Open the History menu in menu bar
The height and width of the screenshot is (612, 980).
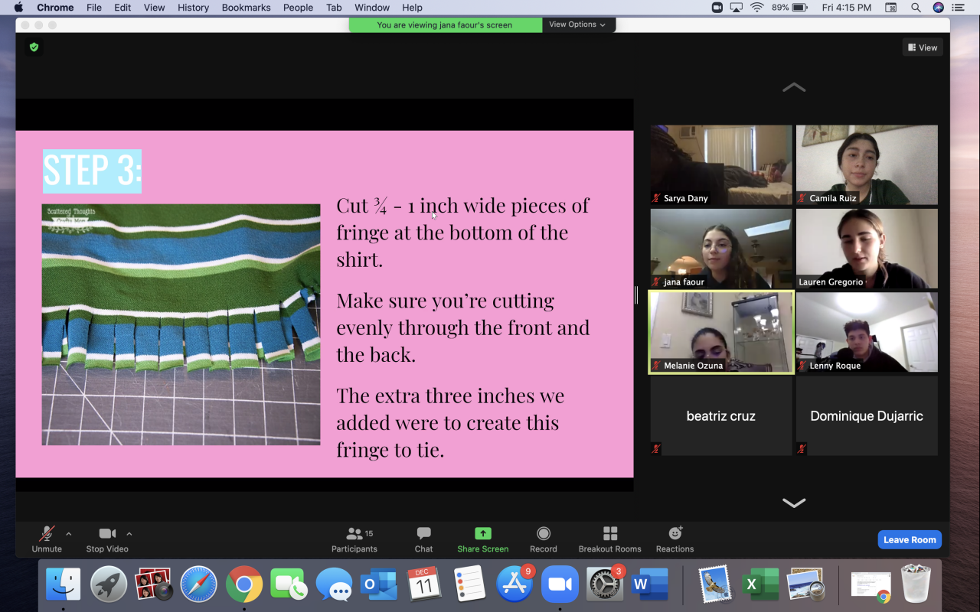pyautogui.click(x=193, y=8)
